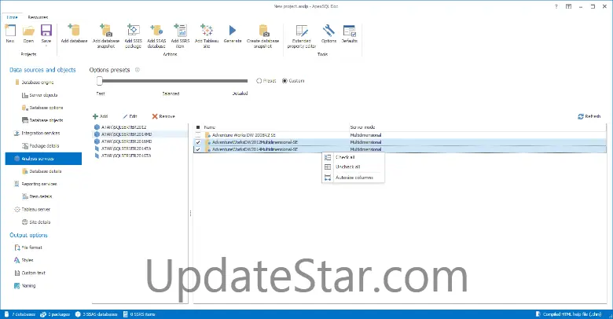Start documentation with the Generate icon
Viewport: 613px width, 319px height.
[x=233, y=31]
